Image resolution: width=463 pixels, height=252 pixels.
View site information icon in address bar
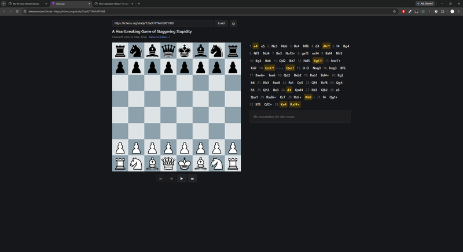pyautogui.click(x=25, y=12)
